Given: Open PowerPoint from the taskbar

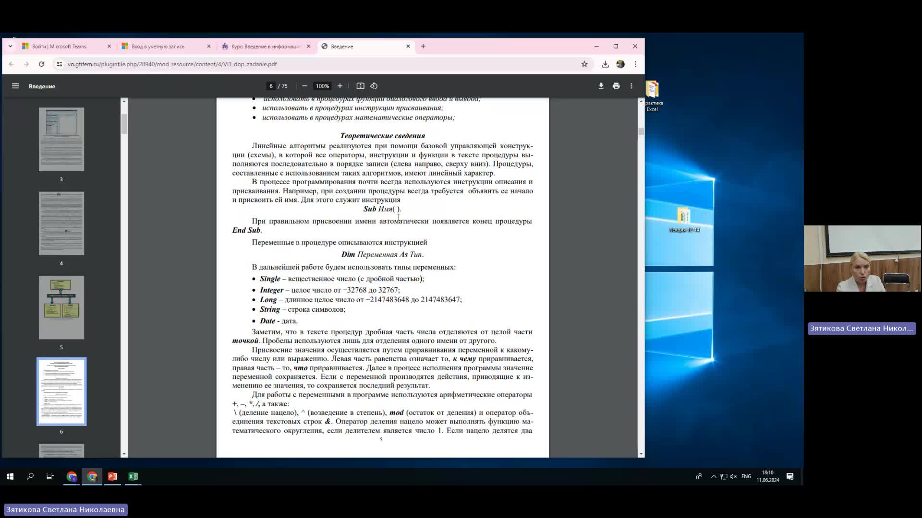Looking at the screenshot, I should [x=112, y=476].
